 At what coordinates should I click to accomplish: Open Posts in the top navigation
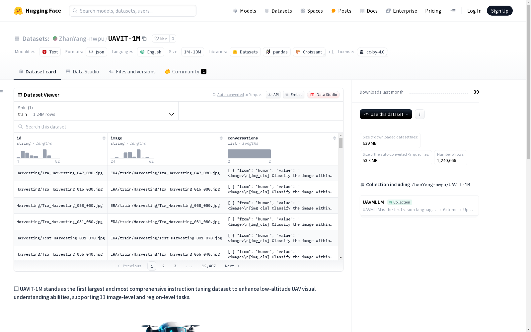(x=341, y=11)
